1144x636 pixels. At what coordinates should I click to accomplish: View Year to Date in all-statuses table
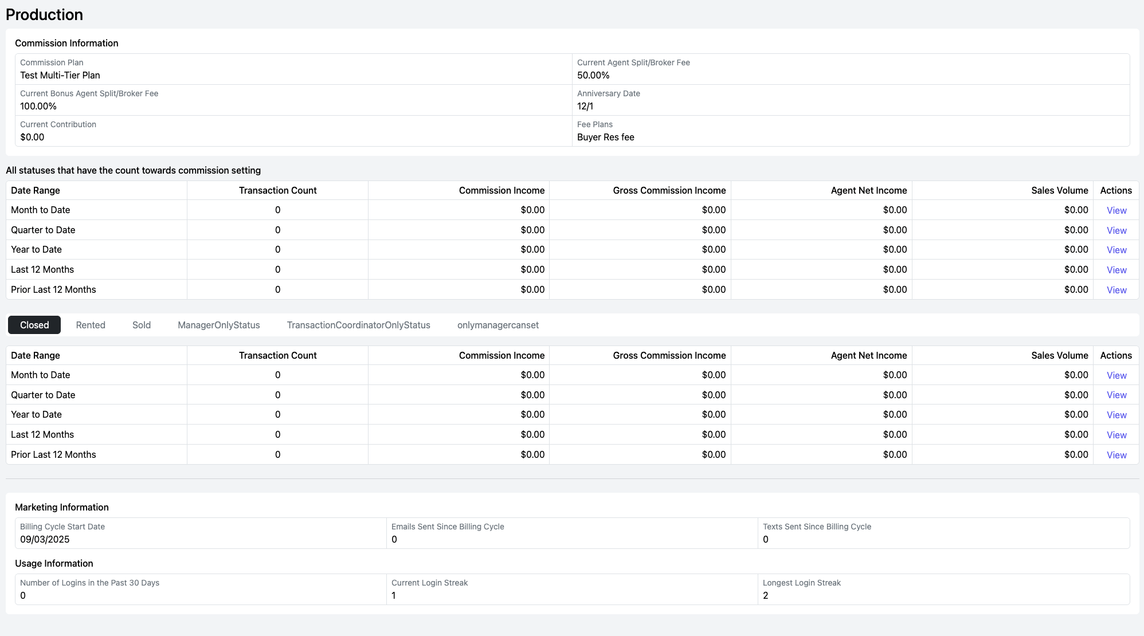pos(1116,250)
